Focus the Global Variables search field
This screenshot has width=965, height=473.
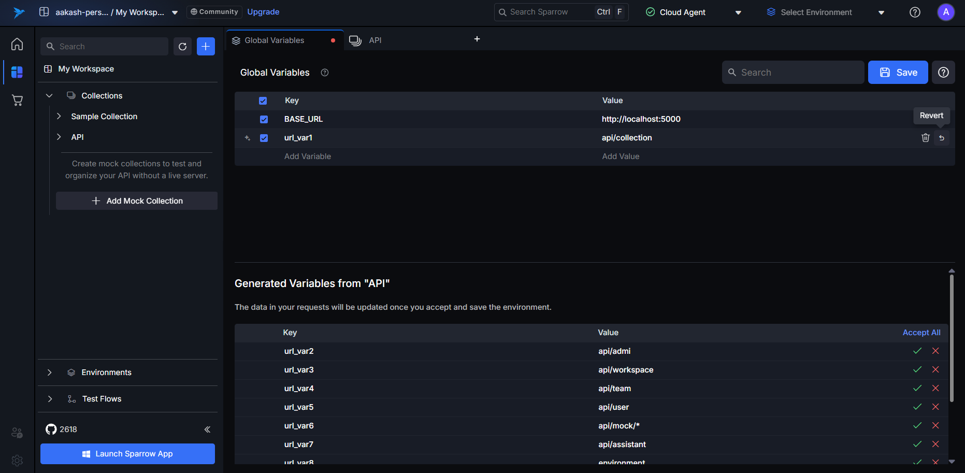793,73
